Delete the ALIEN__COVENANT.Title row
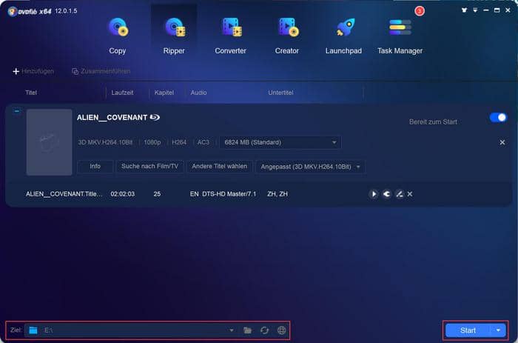Screen dimensions: 518x343 (410, 194)
